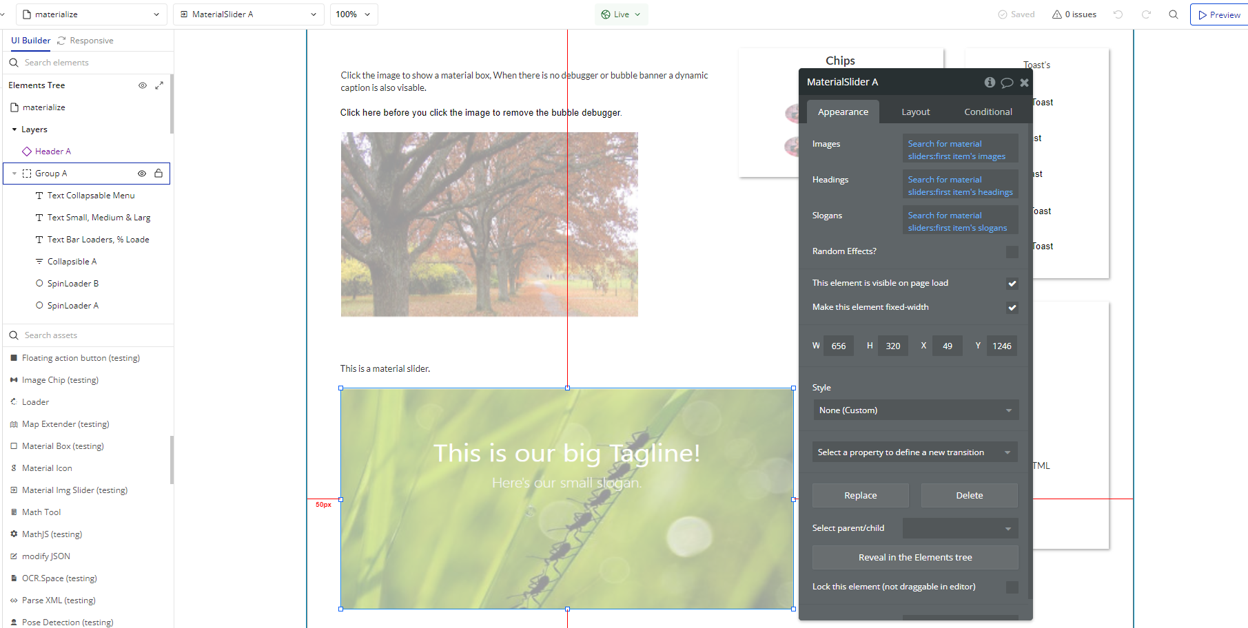
Task: Open the Loader asset icon
Action: click(x=34, y=401)
